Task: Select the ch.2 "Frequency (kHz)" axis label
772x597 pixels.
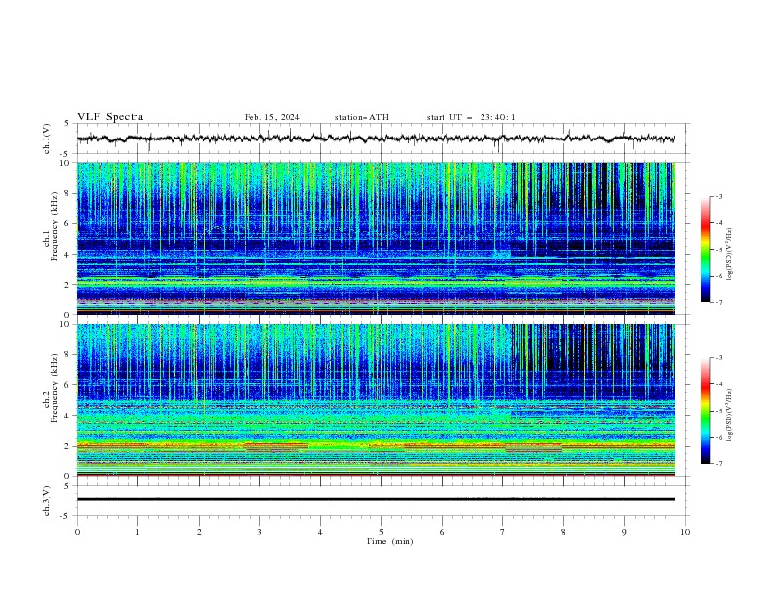Action: (x=55, y=387)
